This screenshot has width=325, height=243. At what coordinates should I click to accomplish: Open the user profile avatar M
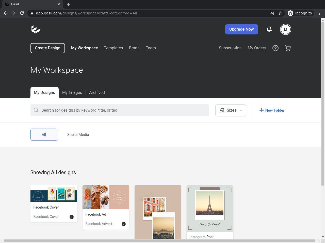286,29
